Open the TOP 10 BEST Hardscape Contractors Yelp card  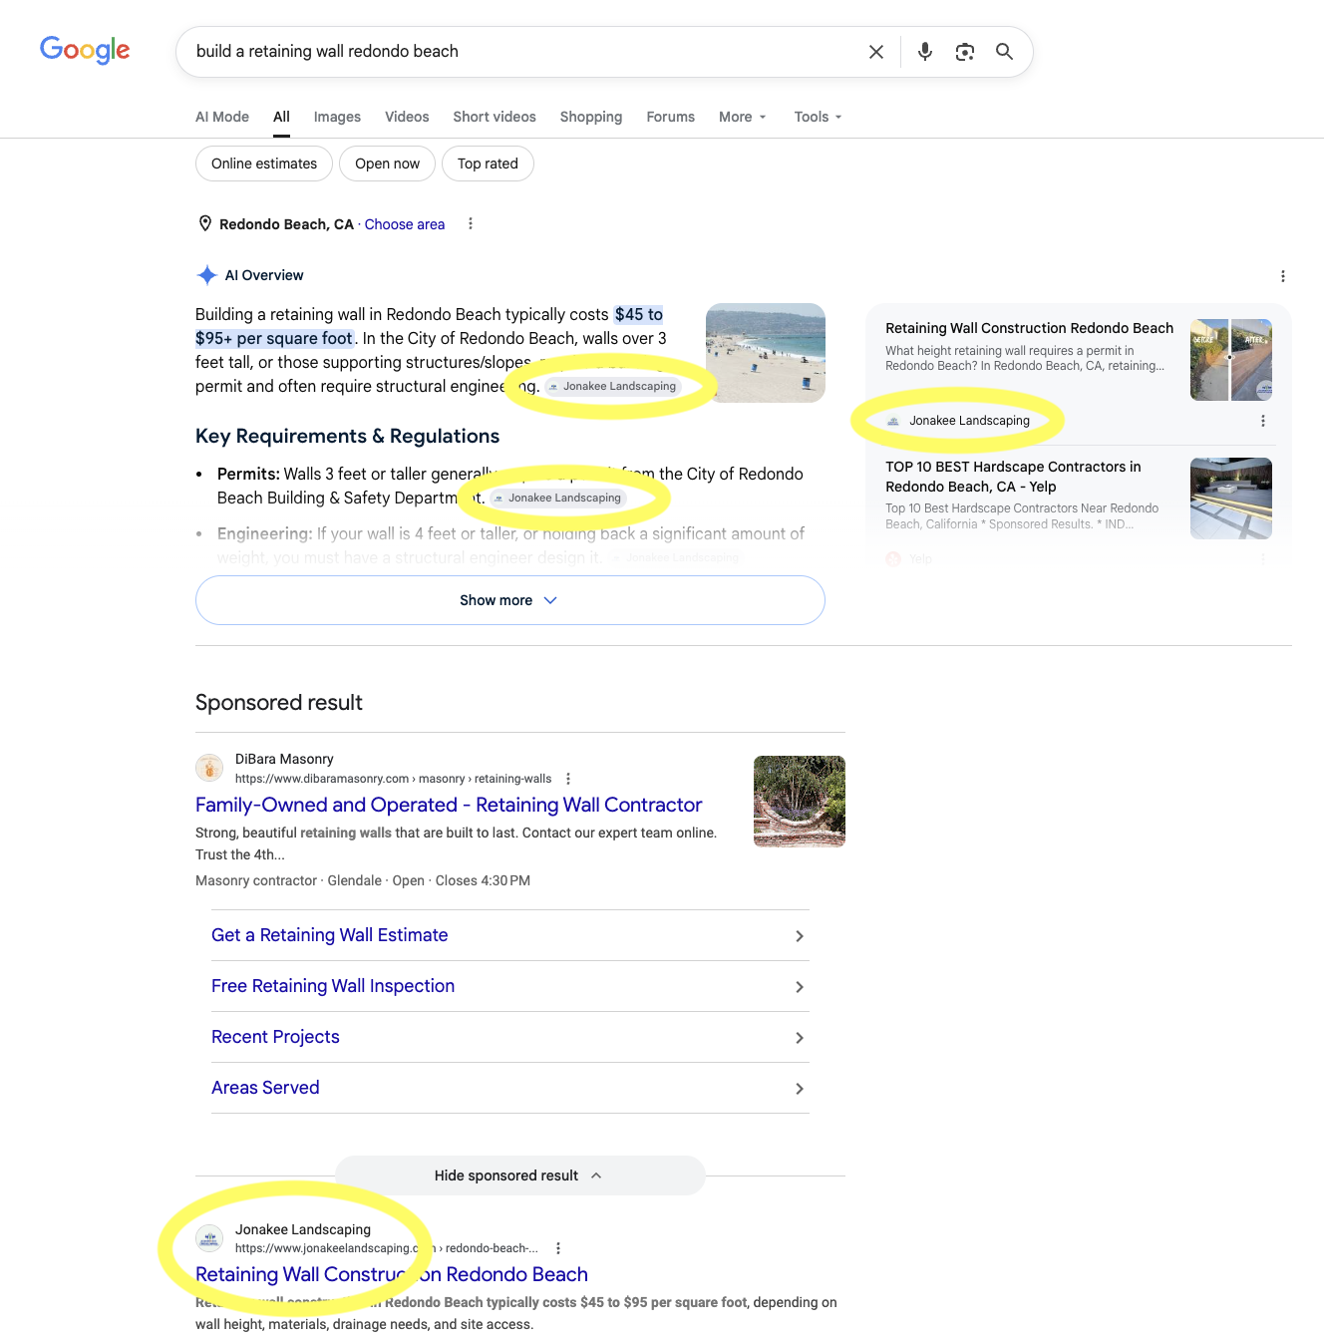click(x=1013, y=477)
